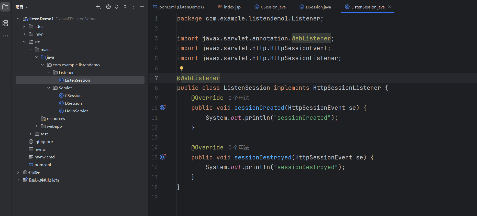Screen dimensions: 477x216
Task: Click the select opened file target icon
Action: 108,7
